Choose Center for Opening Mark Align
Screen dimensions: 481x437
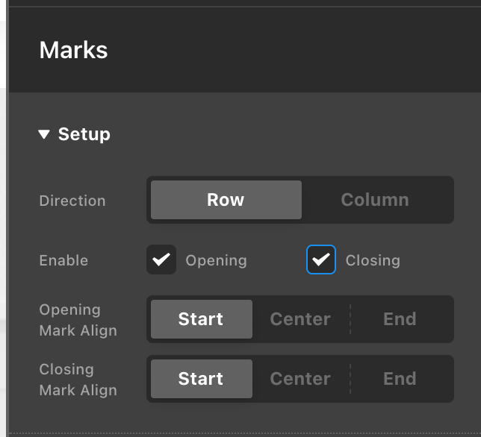[x=300, y=319]
